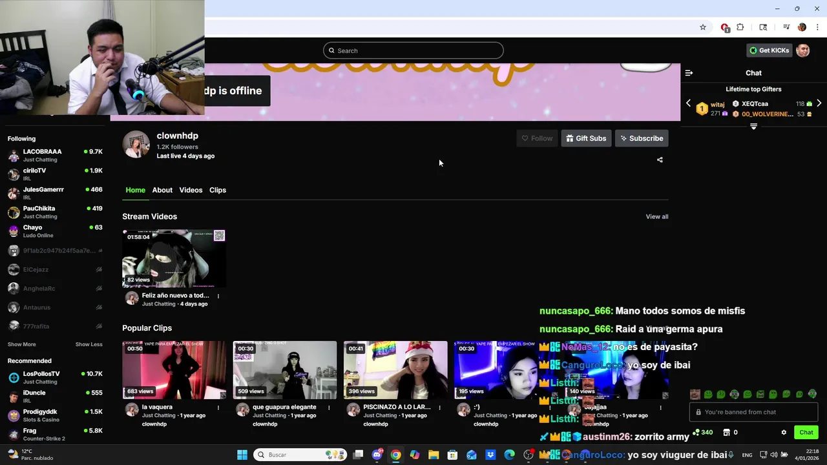The image size is (827, 465).
Task: Open cirlioTV channel in Following list
Action: coord(55,174)
